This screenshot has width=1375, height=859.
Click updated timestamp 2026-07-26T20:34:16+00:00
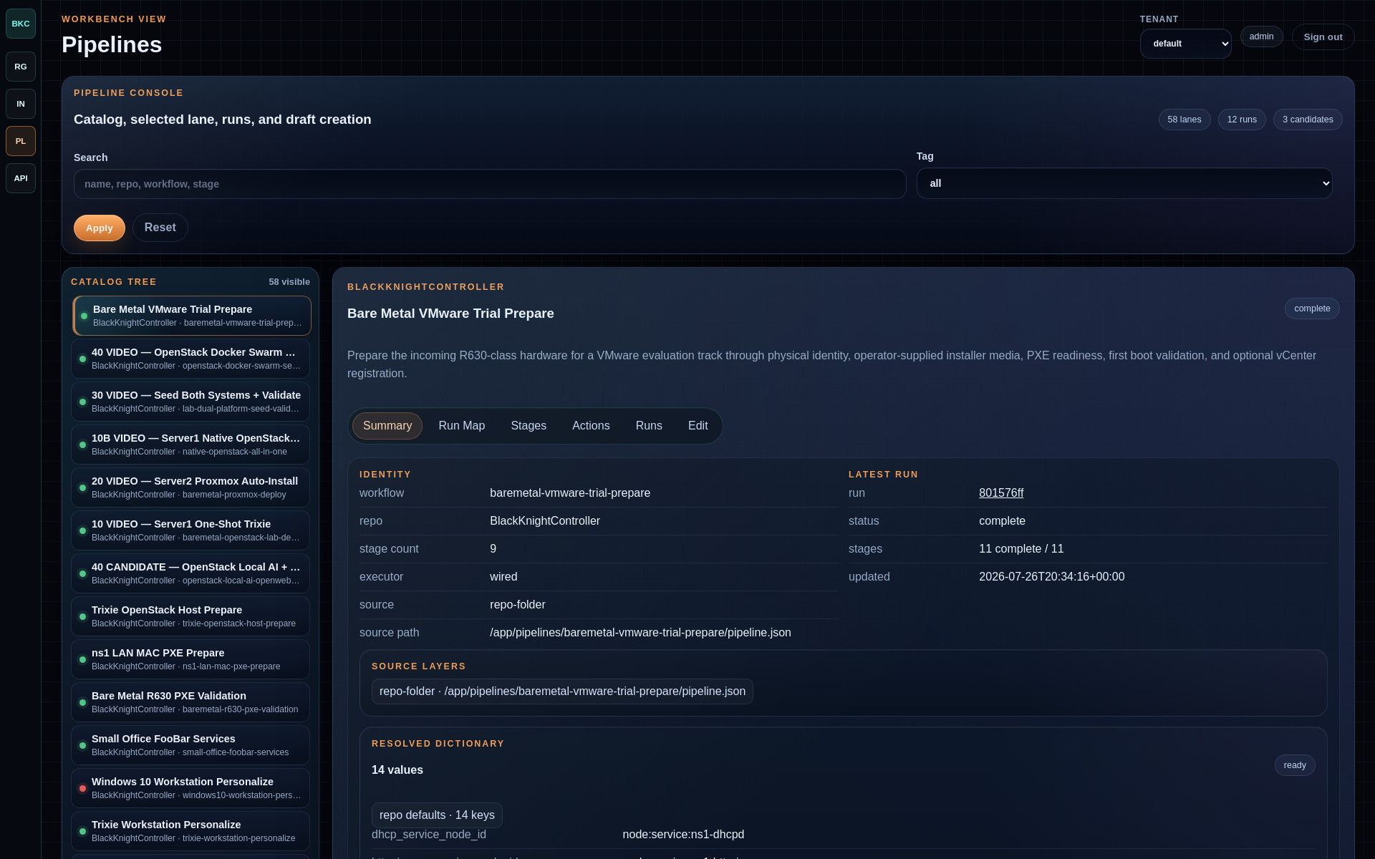coord(1051,577)
